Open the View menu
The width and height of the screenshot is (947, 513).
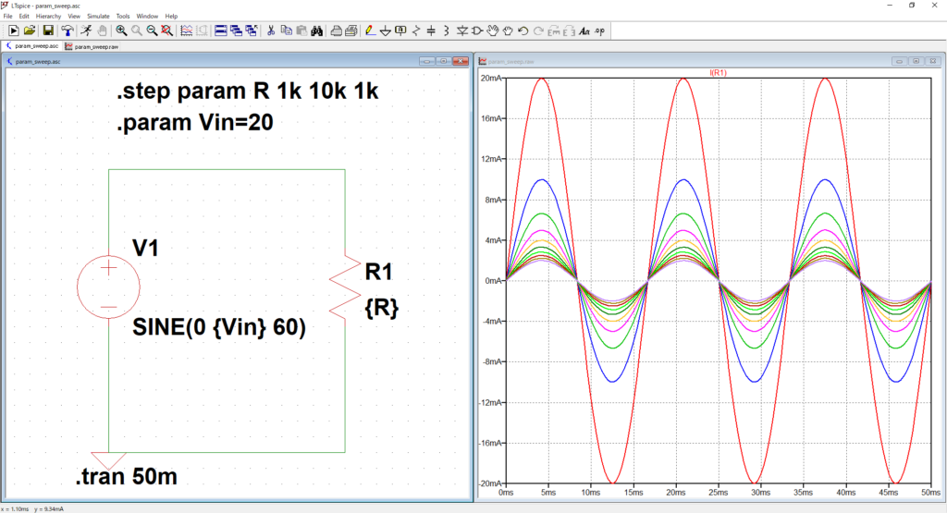74,17
